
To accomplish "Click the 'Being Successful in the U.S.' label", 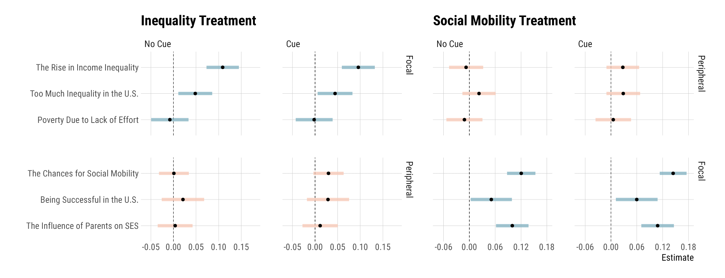I will (x=89, y=200).
